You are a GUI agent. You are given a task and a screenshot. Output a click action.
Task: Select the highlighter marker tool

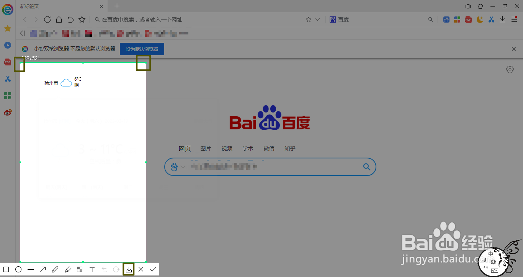click(68, 269)
